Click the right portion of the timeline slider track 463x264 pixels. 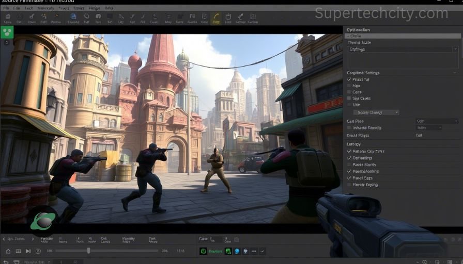(124, 251)
